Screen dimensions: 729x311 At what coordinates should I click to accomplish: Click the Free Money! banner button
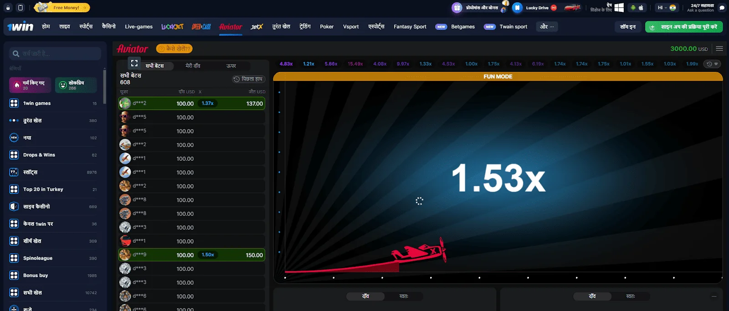[x=62, y=8]
